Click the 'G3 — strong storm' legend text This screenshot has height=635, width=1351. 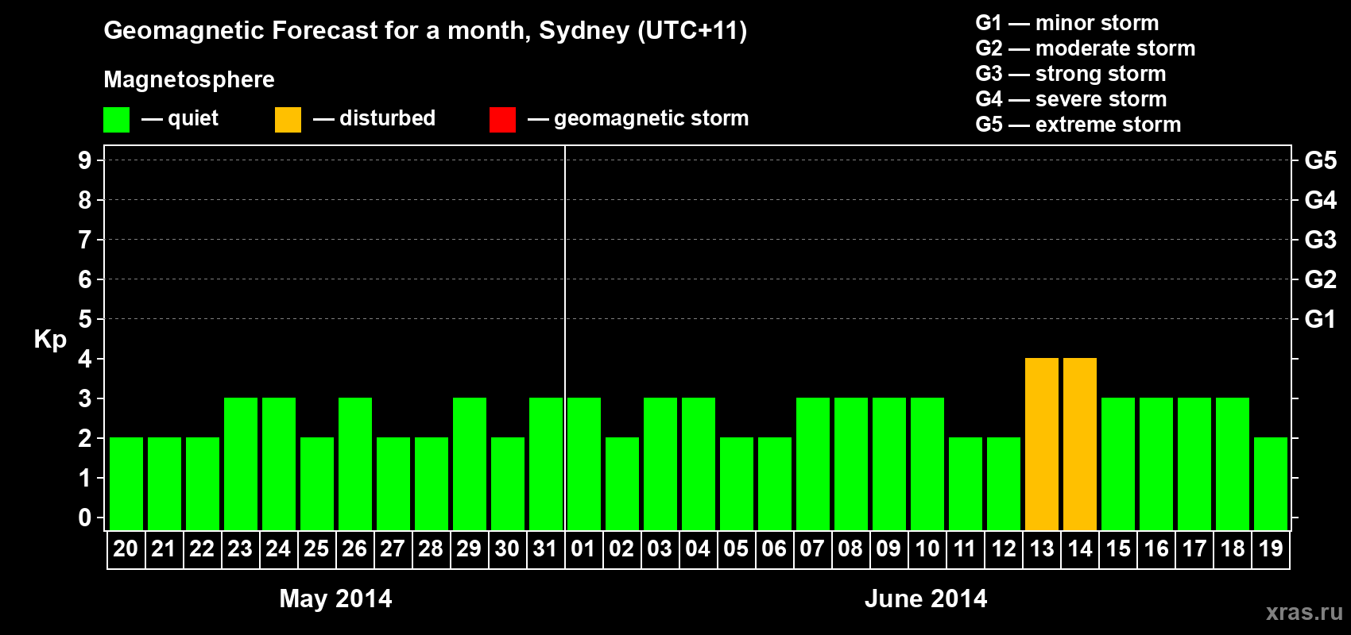tap(1070, 74)
